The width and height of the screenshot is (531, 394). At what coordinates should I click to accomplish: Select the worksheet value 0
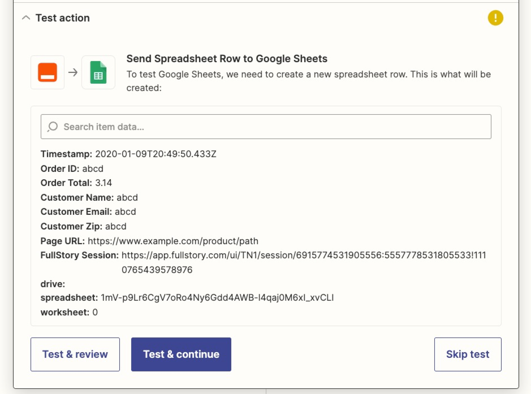click(x=95, y=312)
